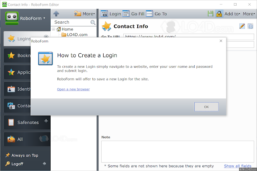
Task: Click the Go Fill toolbar icon
Action: pos(126,14)
